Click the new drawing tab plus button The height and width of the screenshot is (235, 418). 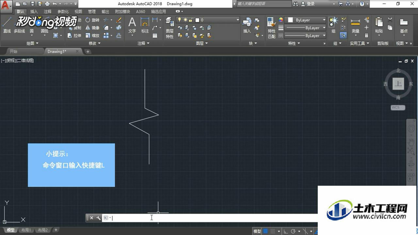click(88, 52)
